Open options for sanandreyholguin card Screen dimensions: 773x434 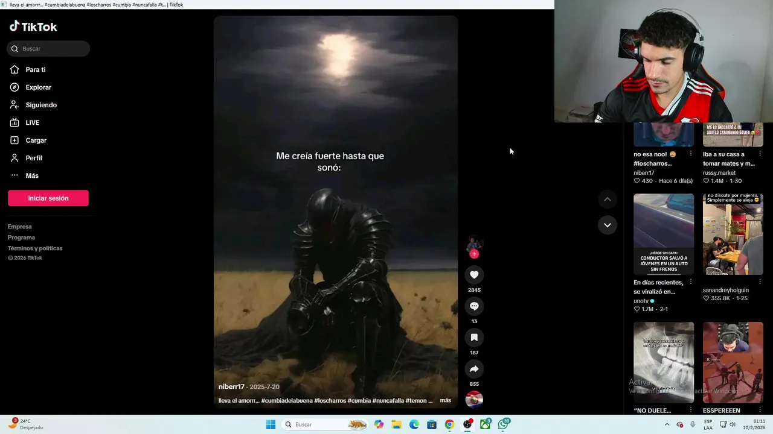pyautogui.click(x=760, y=282)
